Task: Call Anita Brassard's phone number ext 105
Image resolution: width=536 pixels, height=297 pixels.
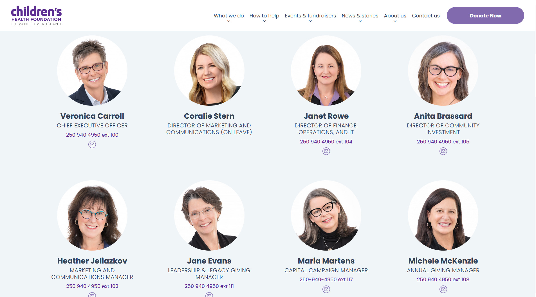Action: pos(443,142)
